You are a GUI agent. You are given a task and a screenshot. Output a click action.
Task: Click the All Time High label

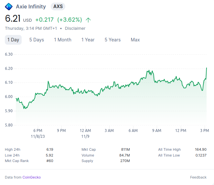pyautogui.click(x=169, y=149)
